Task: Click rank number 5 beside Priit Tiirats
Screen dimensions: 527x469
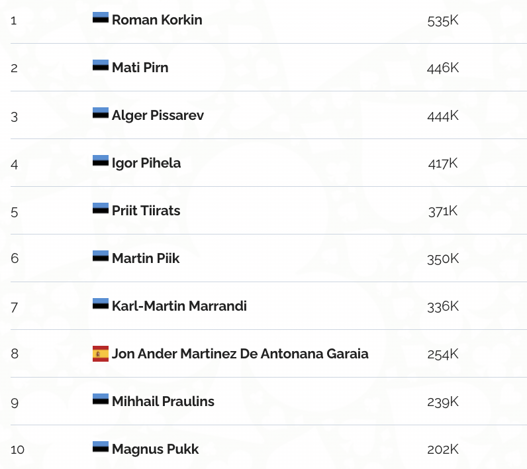Action: pos(15,211)
